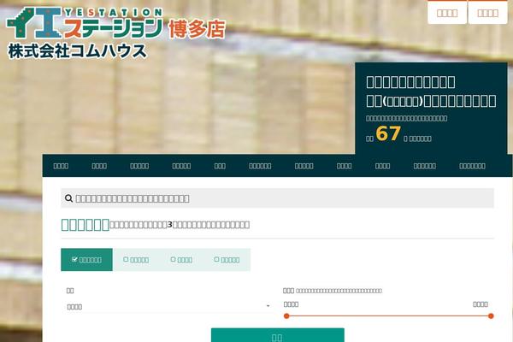The image size is (513, 342).
Task: Click the large teal search button
Action: (x=277, y=335)
